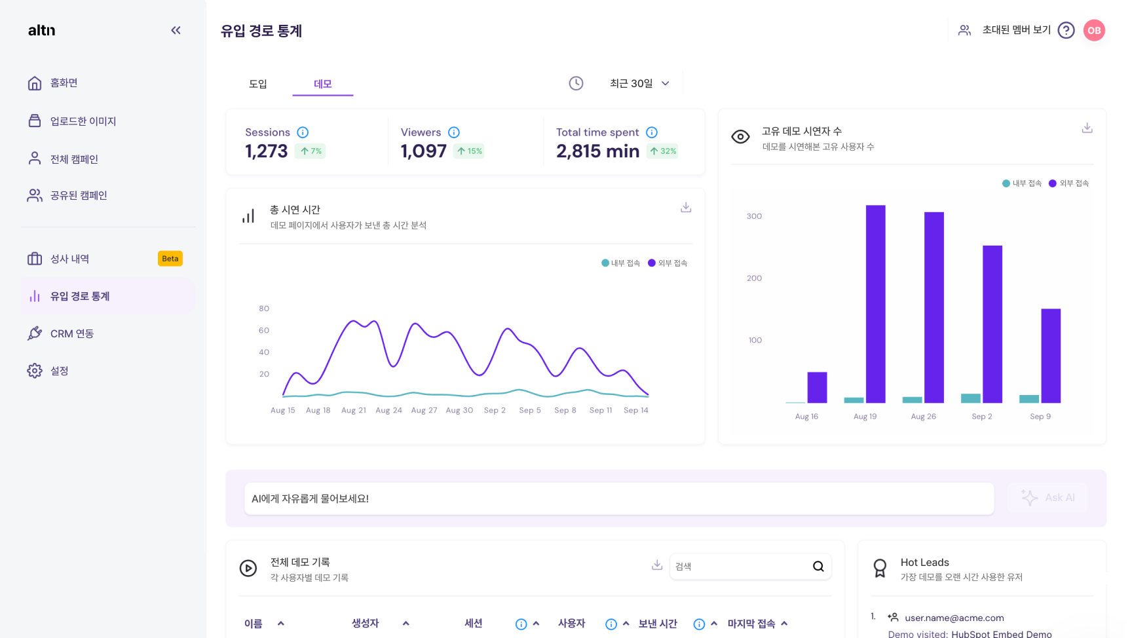
Task: Switch to the 데모 tab
Action: tap(323, 84)
